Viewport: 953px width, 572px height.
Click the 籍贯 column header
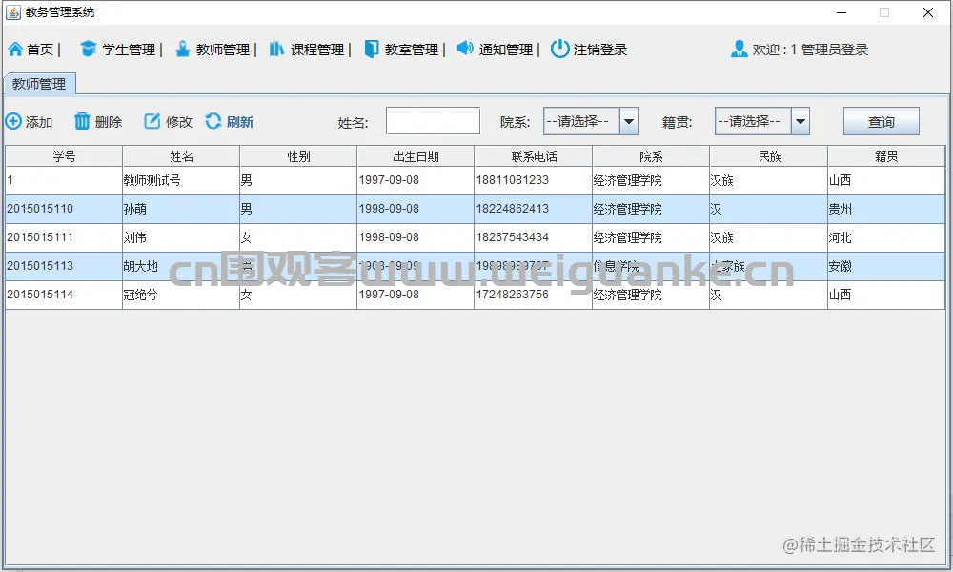(886, 156)
